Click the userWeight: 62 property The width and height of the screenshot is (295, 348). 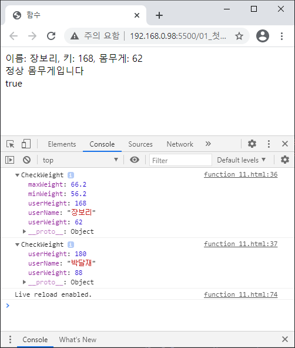55,222
